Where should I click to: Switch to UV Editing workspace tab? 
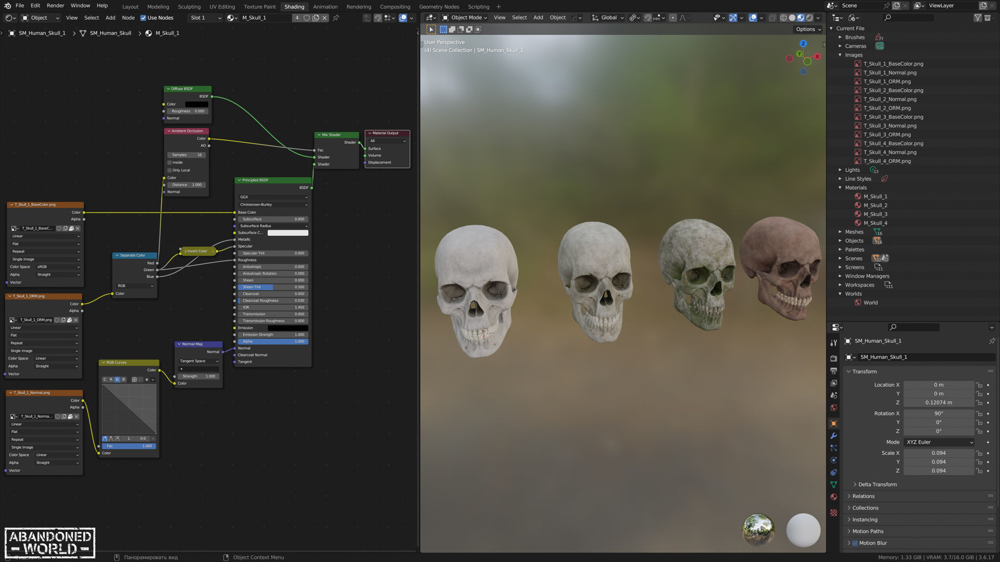click(x=222, y=7)
